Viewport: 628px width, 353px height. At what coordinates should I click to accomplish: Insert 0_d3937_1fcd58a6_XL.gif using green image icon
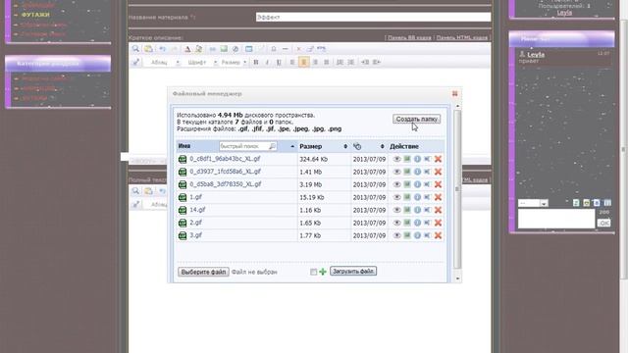[x=407, y=172]
